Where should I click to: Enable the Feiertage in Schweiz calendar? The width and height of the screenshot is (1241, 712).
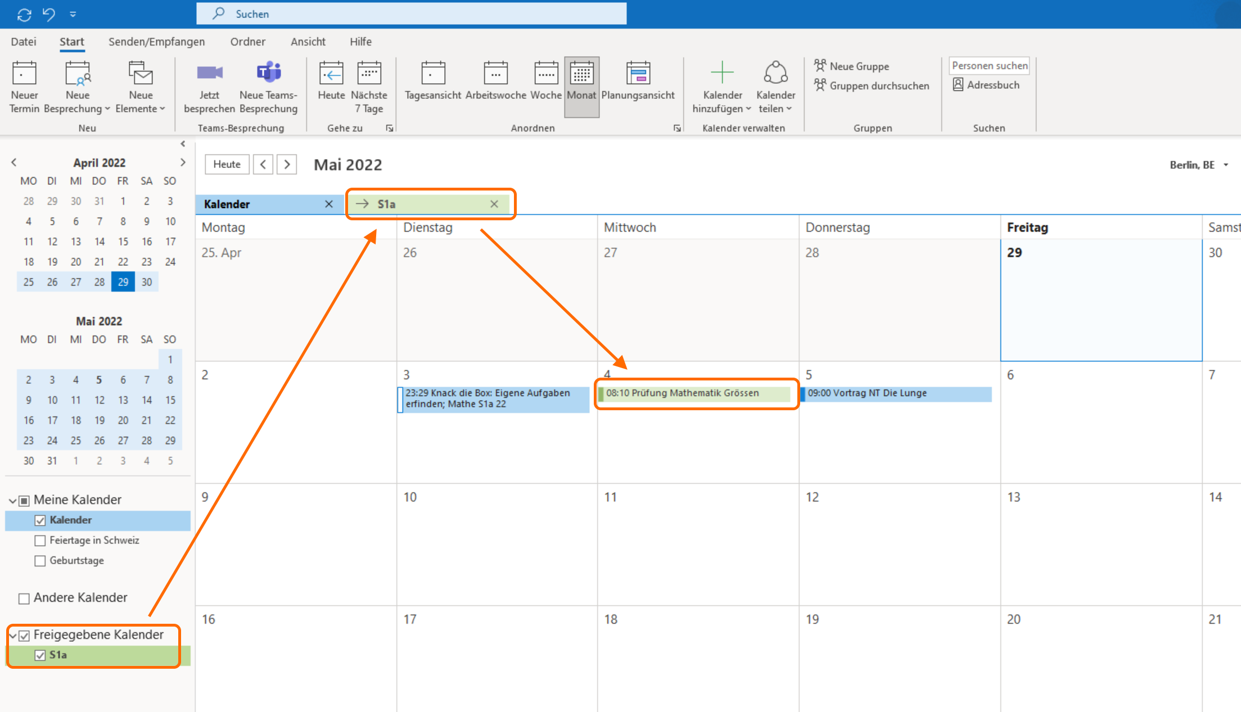[40, 541]
